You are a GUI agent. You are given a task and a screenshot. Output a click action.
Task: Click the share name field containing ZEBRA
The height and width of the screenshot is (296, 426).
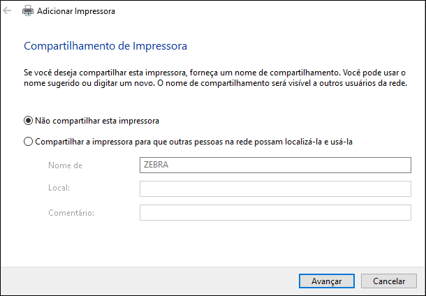(x=275, y=165)
